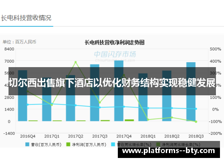This screenshot has height=162, width=224.
Task: Click the 营收同比增长率(%) legend label
Action: point(134,145)
